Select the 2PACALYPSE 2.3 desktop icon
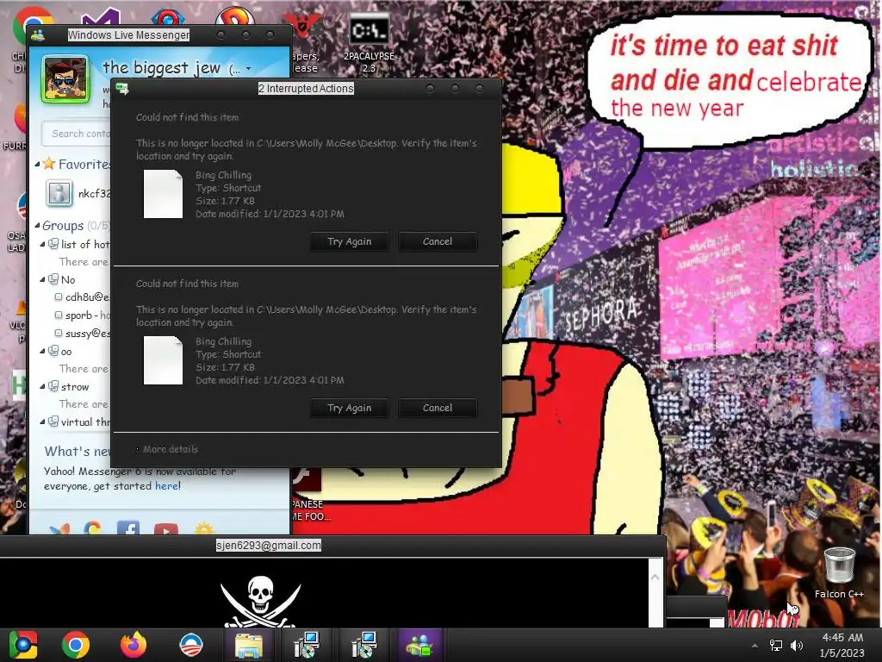Viewport: 882px width, 662px height. coord(369,44)
